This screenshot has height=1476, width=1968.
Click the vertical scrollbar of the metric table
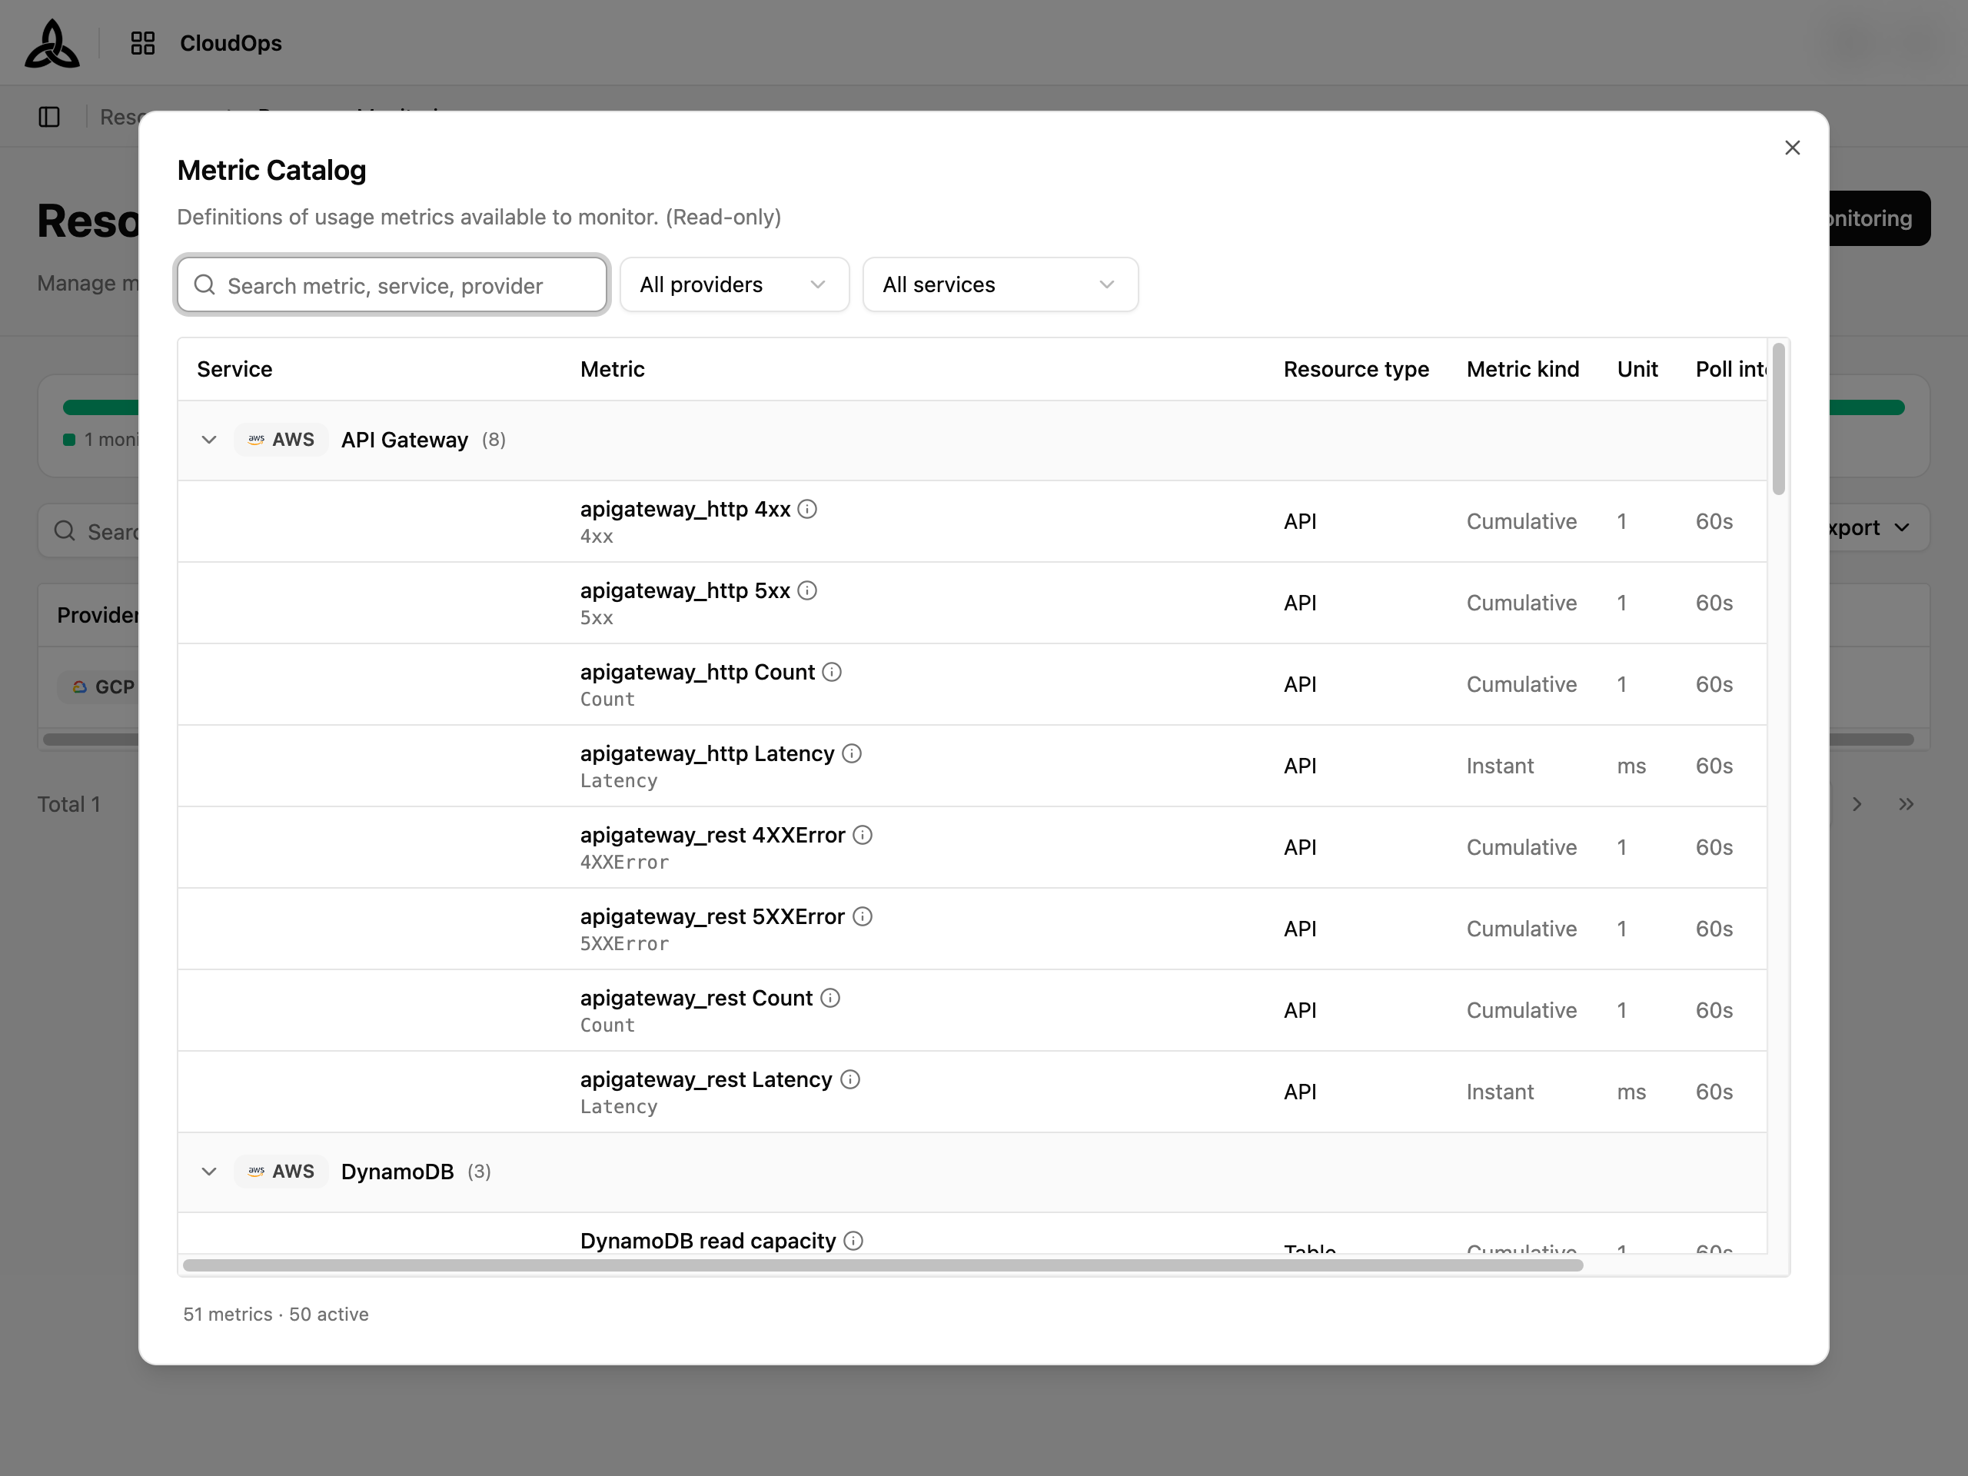(1778, 418)
